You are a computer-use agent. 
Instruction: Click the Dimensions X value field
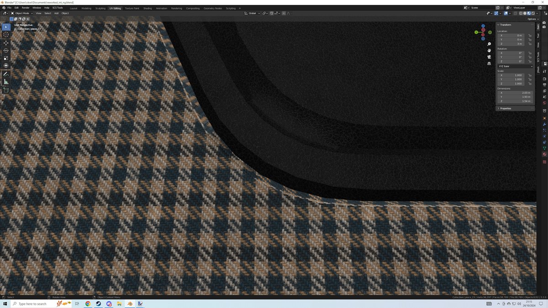pyautogui.click(x=515, y=93)
